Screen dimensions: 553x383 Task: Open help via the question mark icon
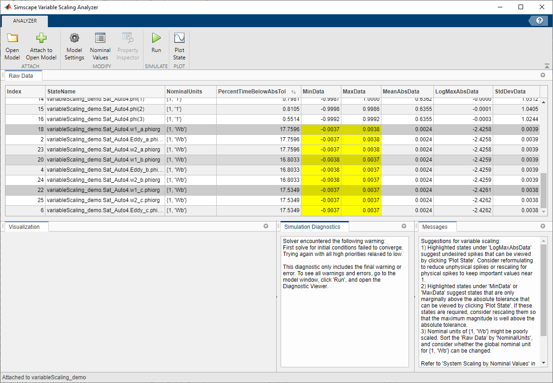coord(539,21)
